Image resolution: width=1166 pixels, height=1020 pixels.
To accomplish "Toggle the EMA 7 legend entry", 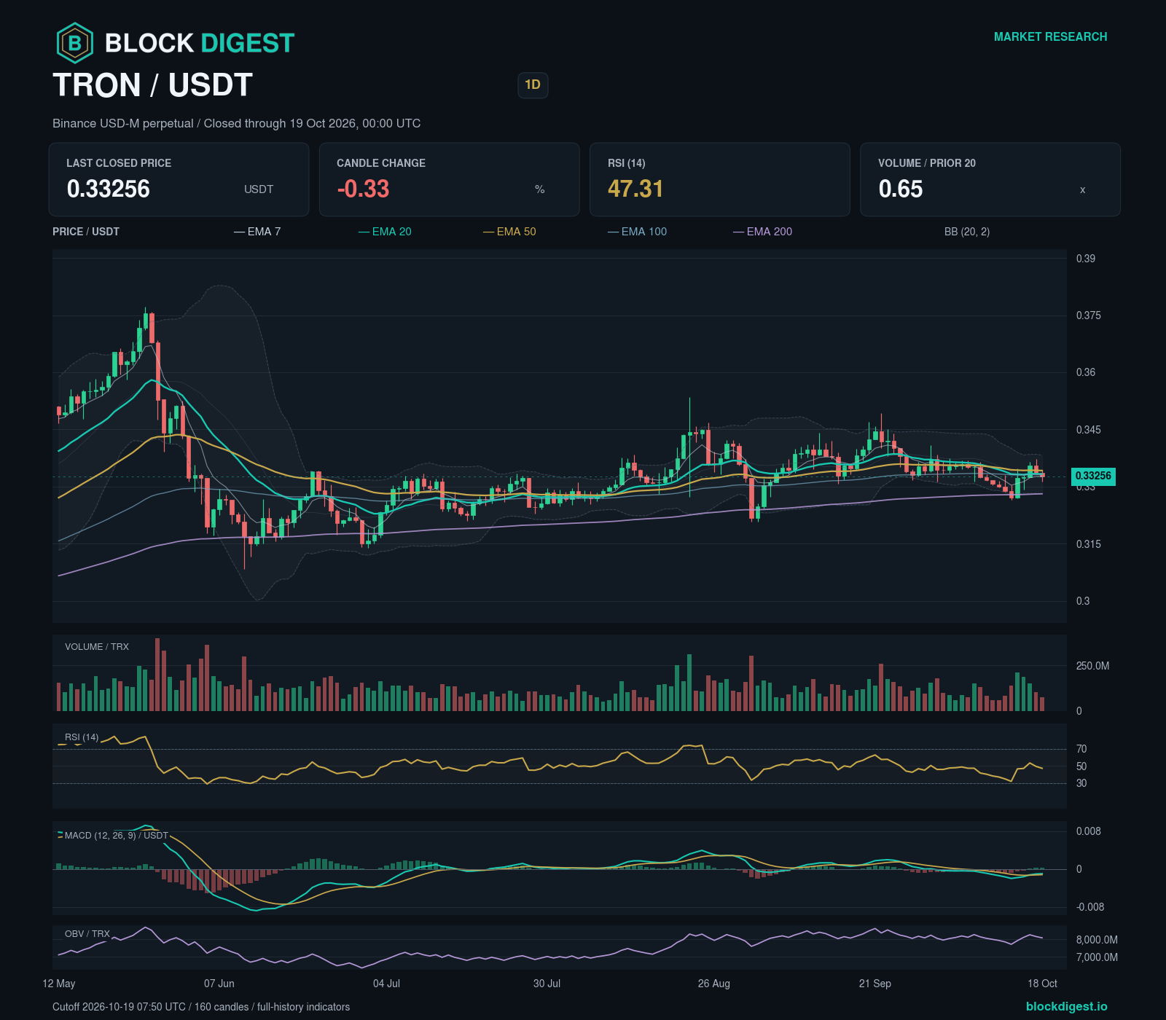I will click(x=257, y=232).
